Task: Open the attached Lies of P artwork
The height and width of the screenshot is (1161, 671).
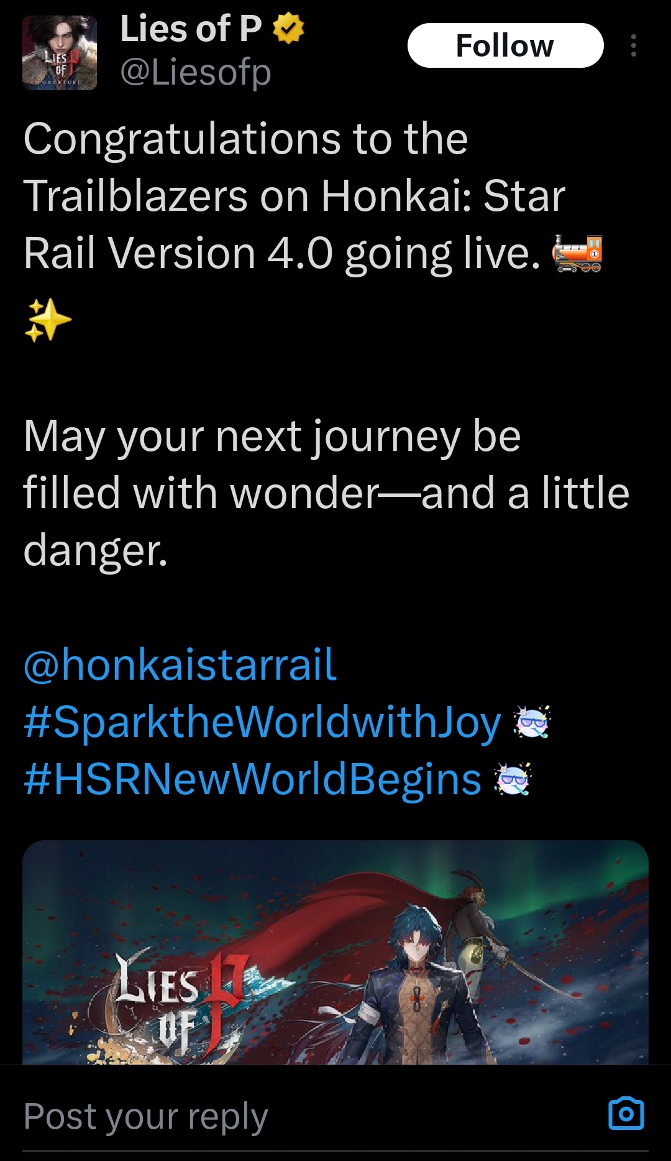Action: click(x=335, y=952)
